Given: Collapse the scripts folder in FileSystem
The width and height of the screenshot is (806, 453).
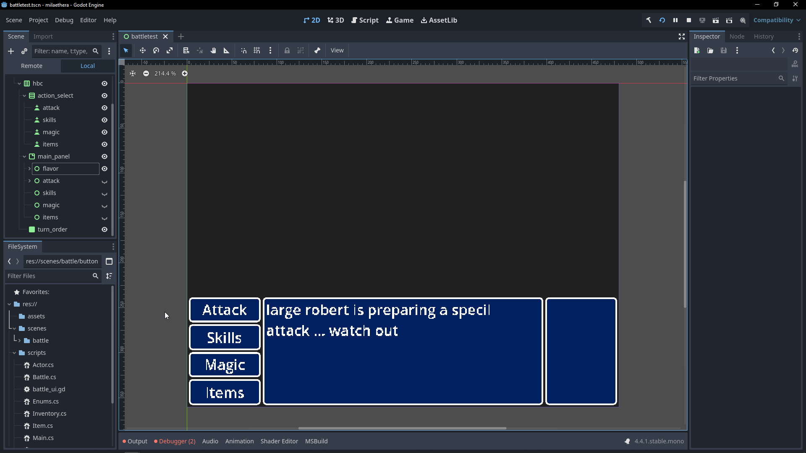Looking at the screenshot, I should click(14, 353).
